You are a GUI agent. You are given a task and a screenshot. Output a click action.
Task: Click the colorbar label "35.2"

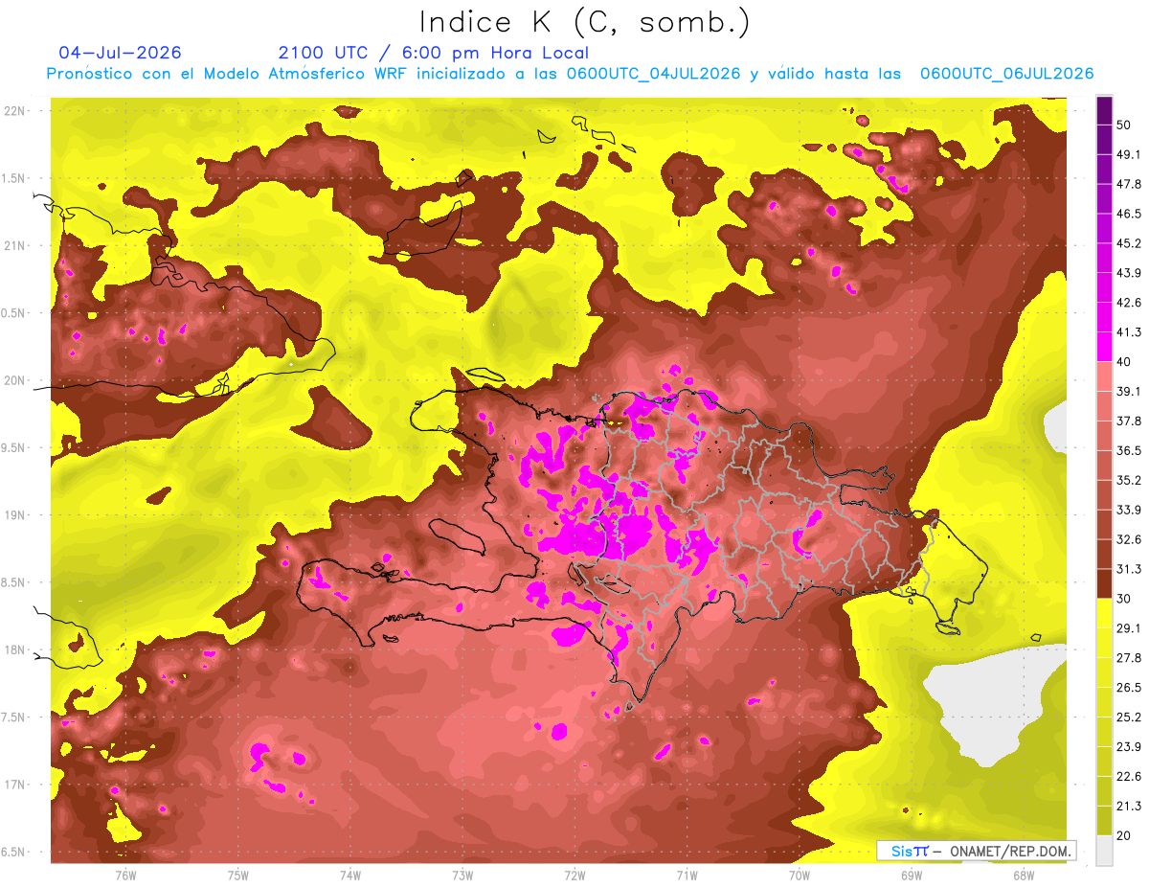tap(1129, 480)
